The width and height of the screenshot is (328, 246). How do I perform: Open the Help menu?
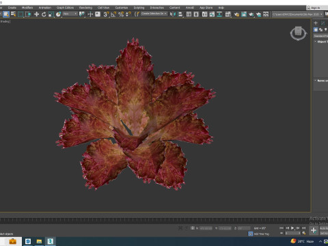[x=221, y=8]
